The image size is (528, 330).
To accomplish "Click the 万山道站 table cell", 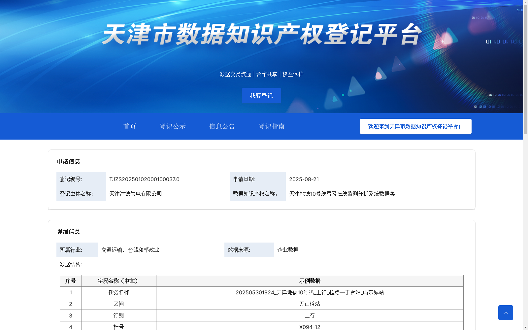I will click(310, 304).
